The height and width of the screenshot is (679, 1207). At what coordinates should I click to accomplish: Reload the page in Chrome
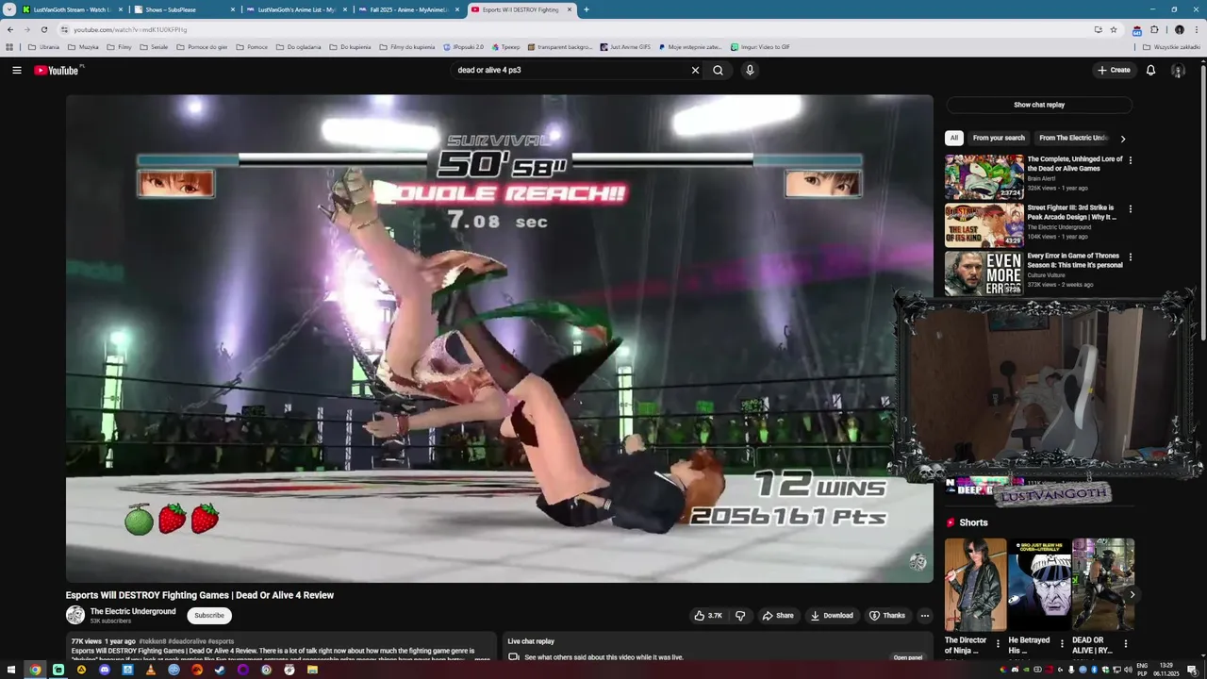click(x=43, y=29)
